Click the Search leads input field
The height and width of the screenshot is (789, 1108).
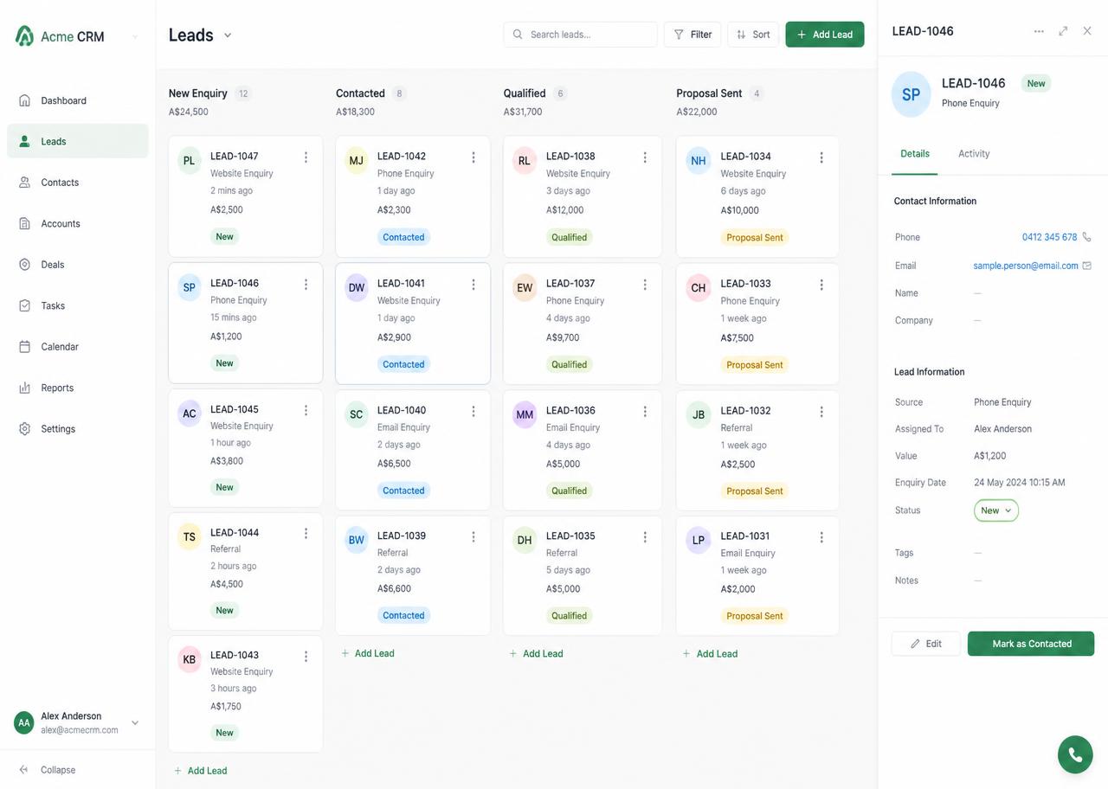click(x=580, y=35)
